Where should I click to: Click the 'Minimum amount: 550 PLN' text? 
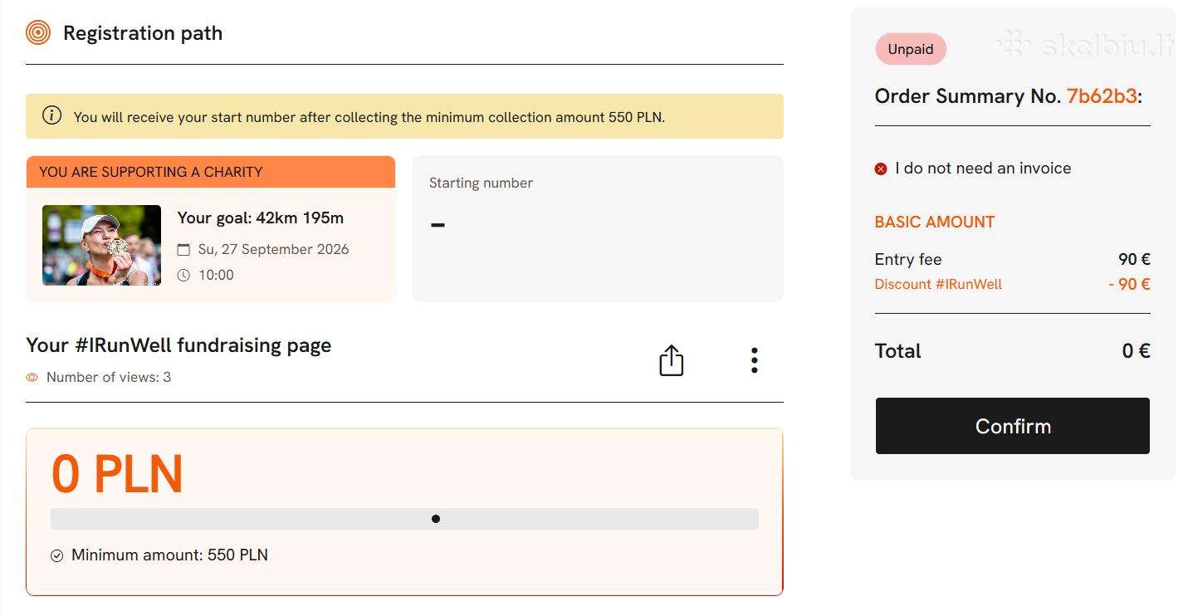point(169,555)
